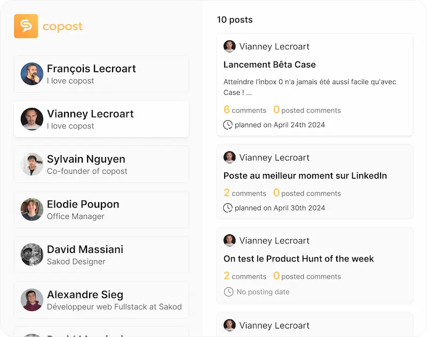Open David Massiani's profile photo
This screenshot has width=427, height=337.
[31, 255]
